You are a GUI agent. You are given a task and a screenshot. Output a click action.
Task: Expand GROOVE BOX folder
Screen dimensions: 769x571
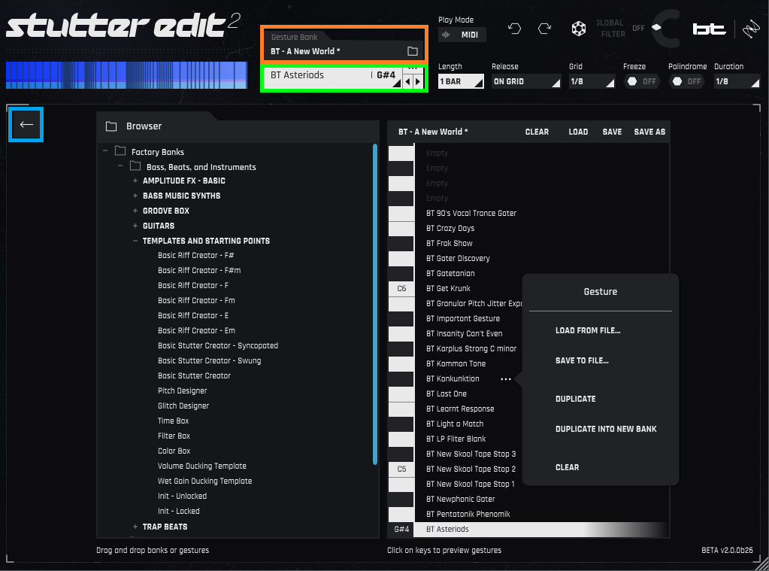(135, 211)
